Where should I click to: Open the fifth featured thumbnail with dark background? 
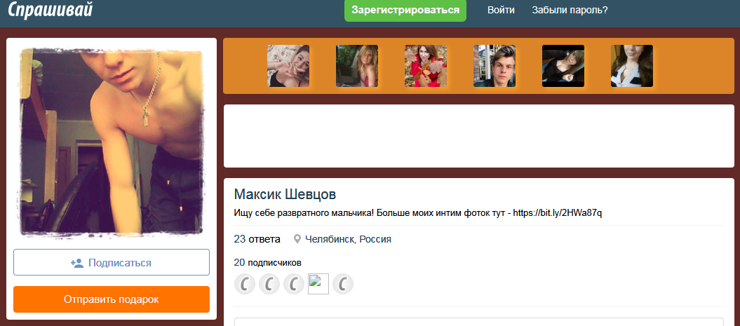tap(563, 66)
